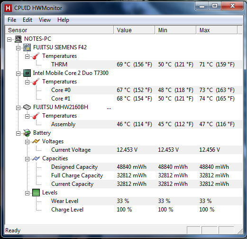
Task: Minimize the HWMonitor window
Action: [x=202, y=6]
